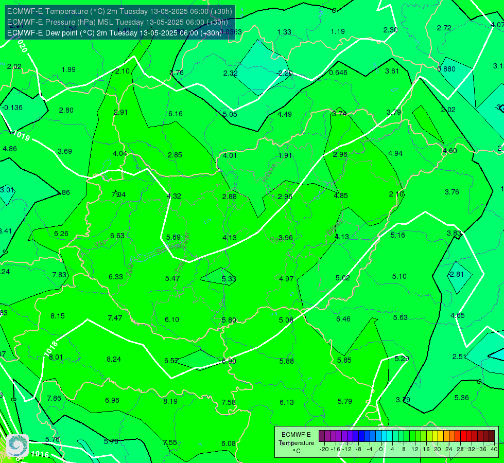Click the 5.29 dew point value

(x=402, y=359)
